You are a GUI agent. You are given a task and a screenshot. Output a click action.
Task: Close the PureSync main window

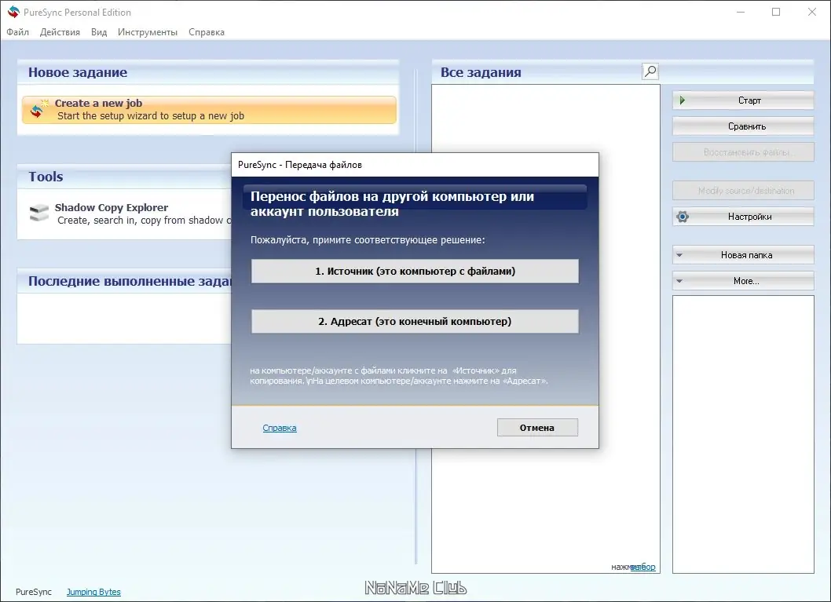click(812, 12)
